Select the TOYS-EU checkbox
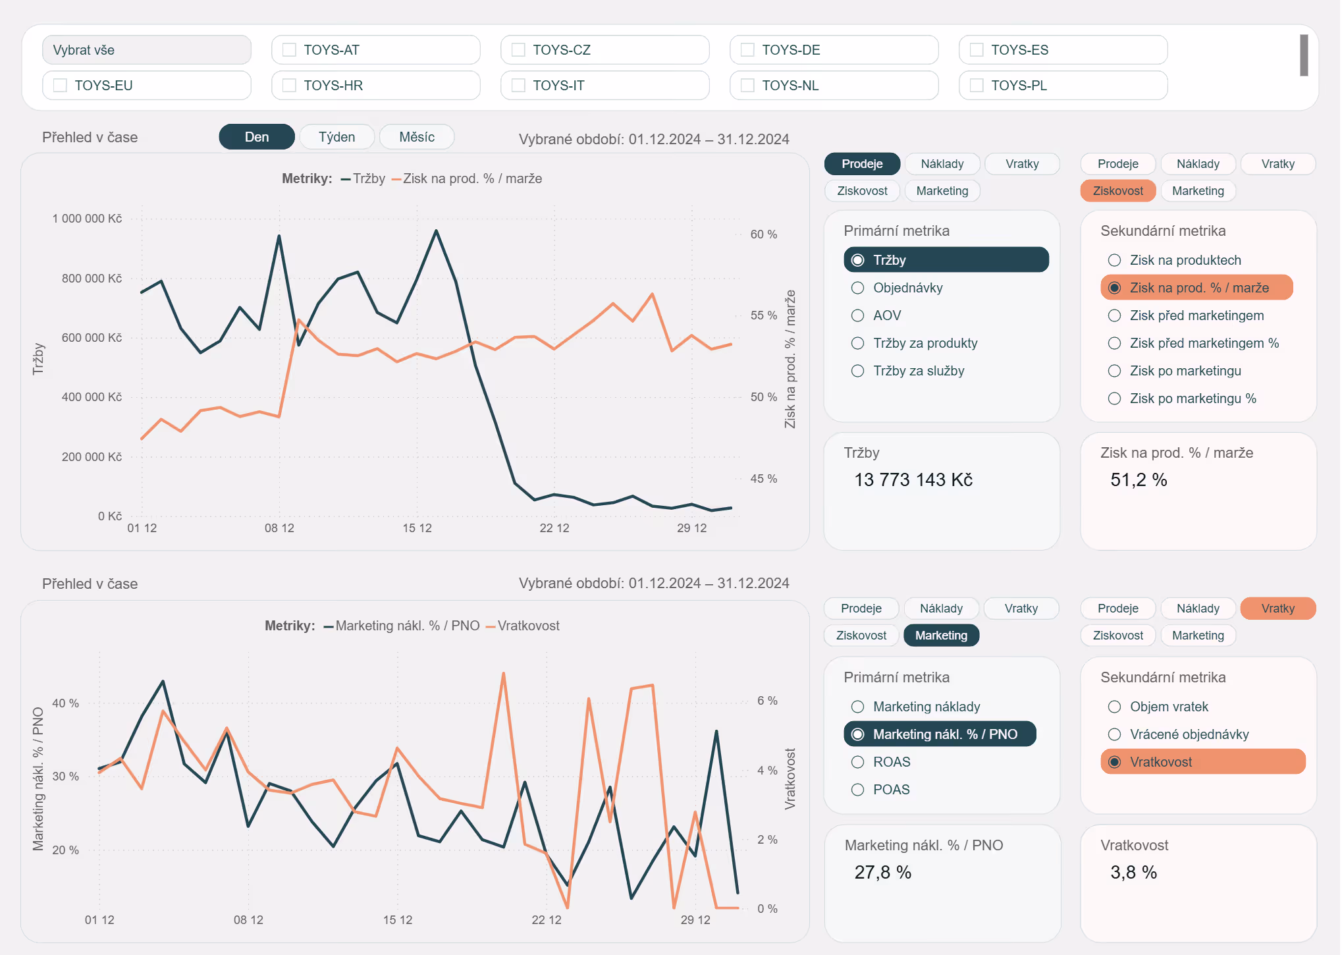Viewport: 1342px width, 955px height. pos(60,86)
